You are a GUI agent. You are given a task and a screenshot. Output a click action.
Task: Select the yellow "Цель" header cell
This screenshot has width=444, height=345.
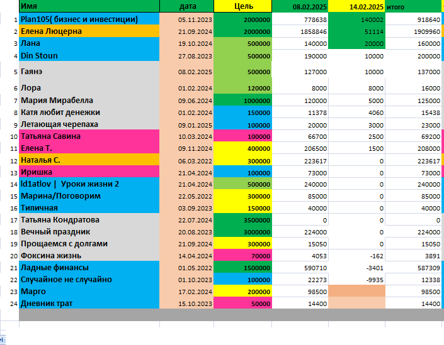point(242,6)
